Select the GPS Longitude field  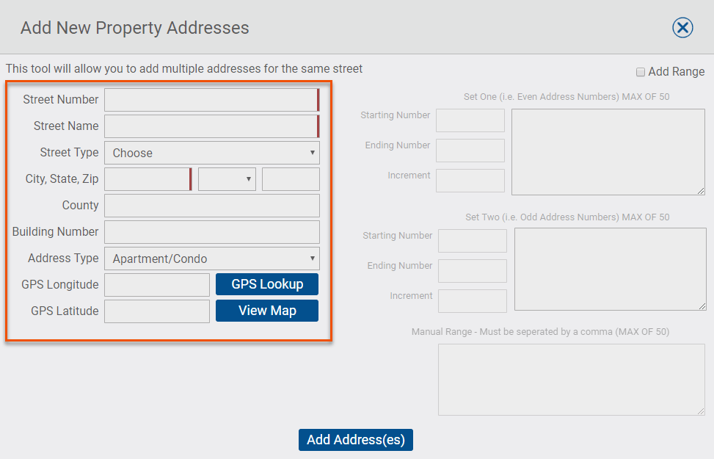coord(156,284)
